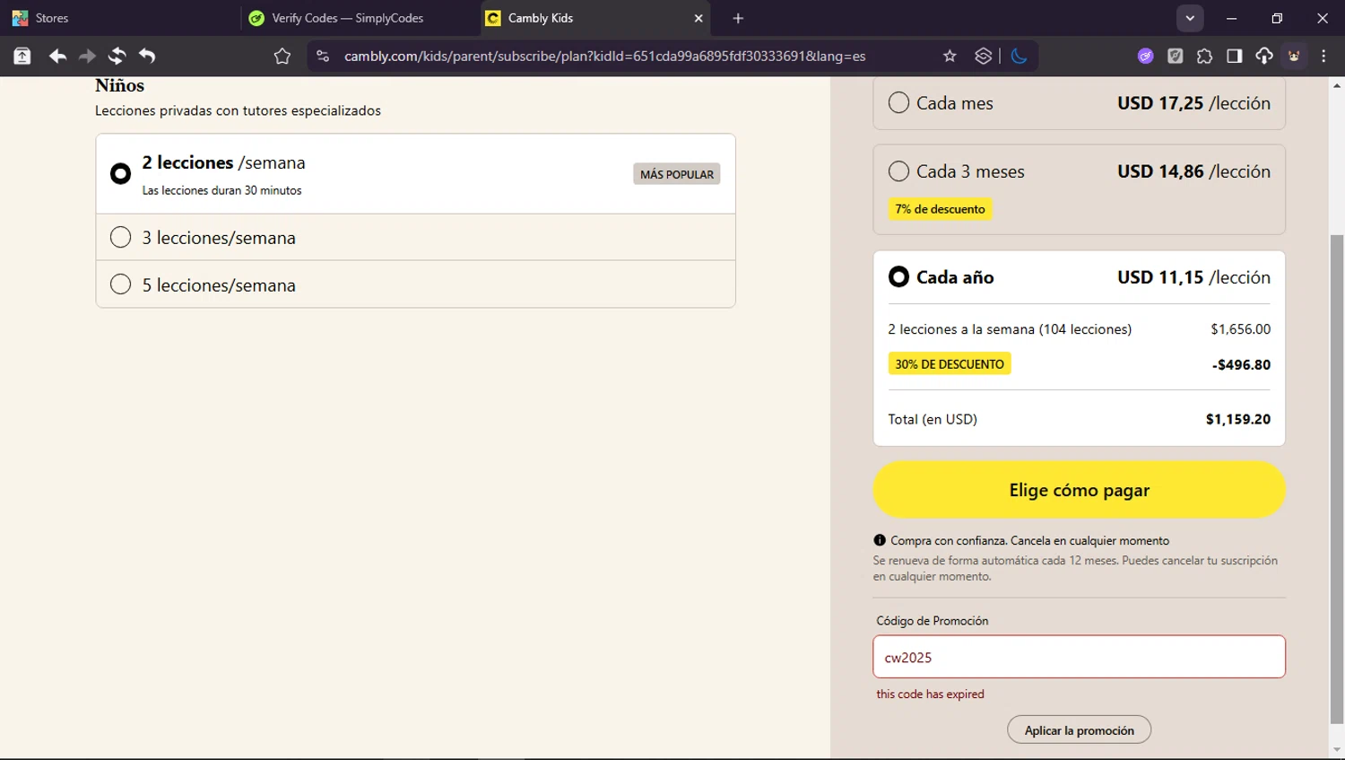
Task: Click the info icon beside Compra con confianza
Action: 880,540
